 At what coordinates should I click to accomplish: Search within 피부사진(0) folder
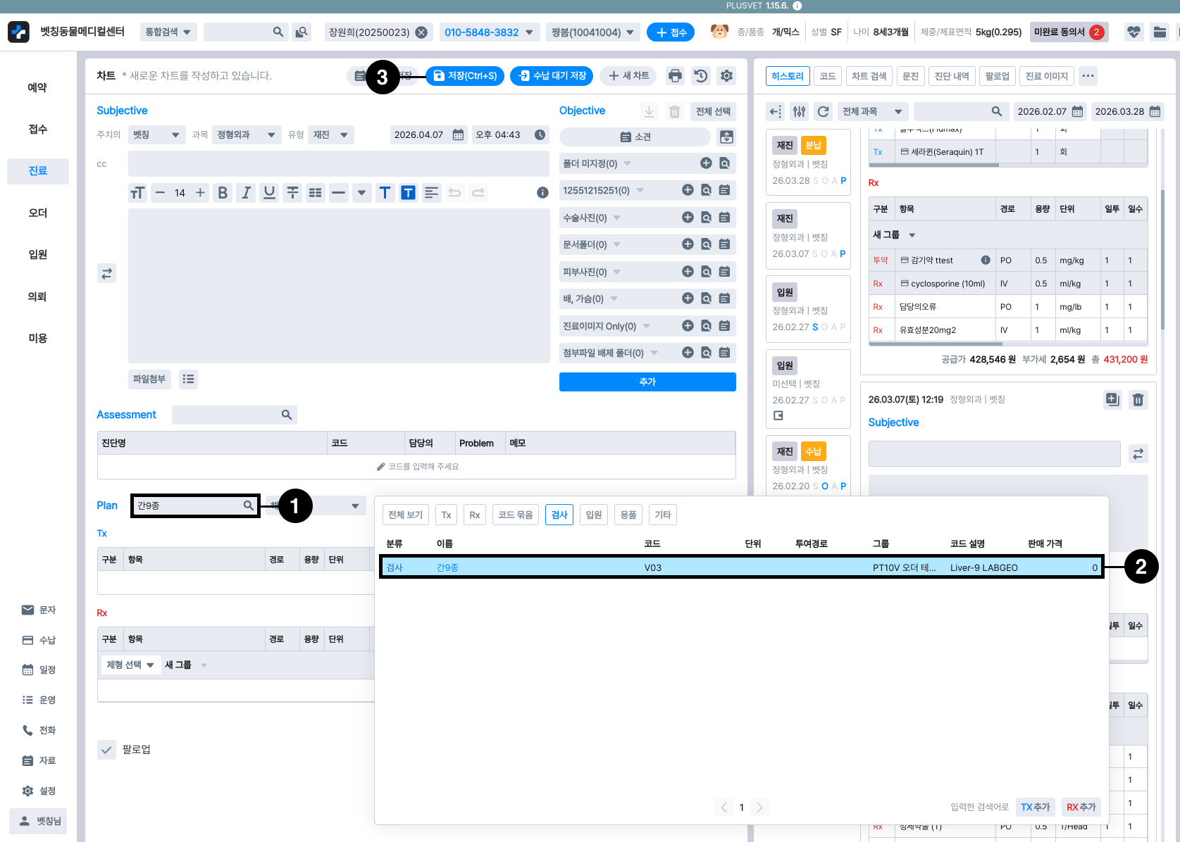[706, 272]
